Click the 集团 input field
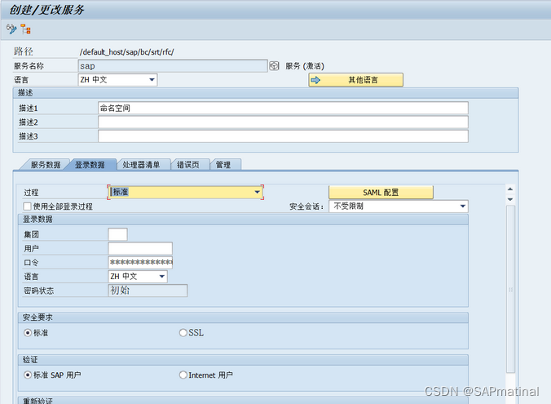 pos(117,234)
